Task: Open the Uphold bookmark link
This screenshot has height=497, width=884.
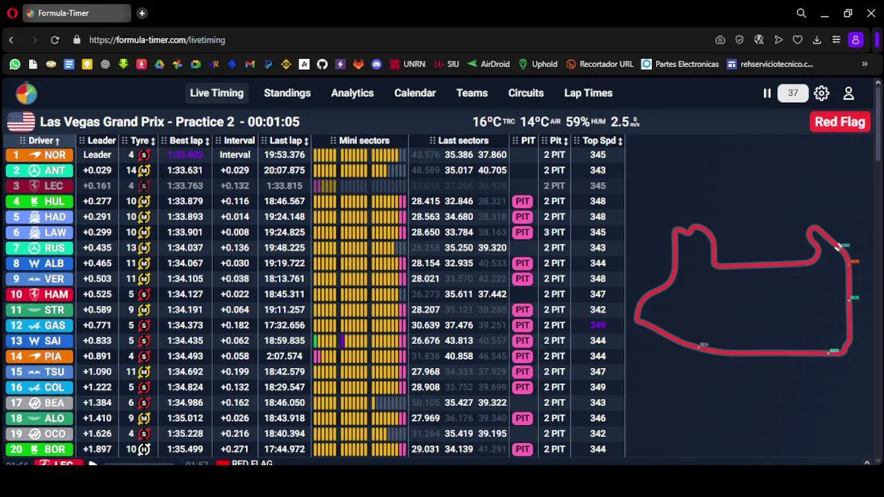Action: 537,64
